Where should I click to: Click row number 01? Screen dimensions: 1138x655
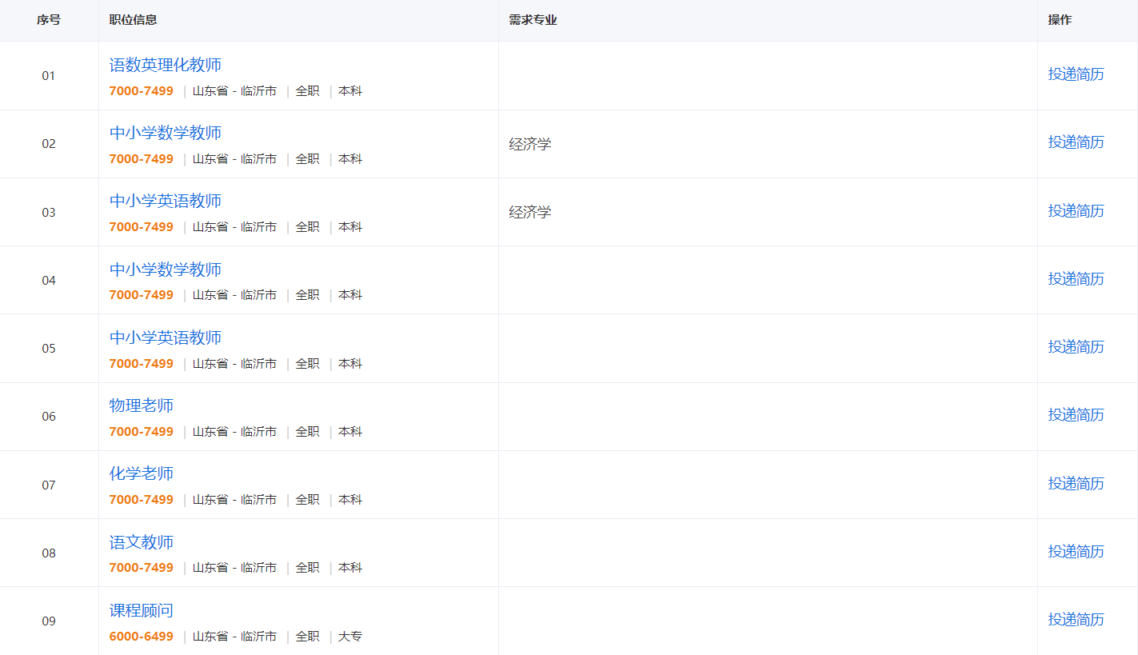tap(49, 76)
